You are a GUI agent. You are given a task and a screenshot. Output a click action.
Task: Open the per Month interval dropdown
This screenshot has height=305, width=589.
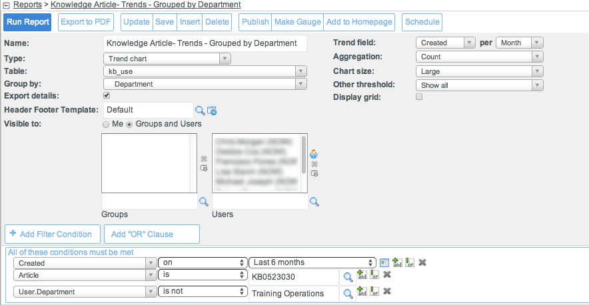(x=520, y=43)
